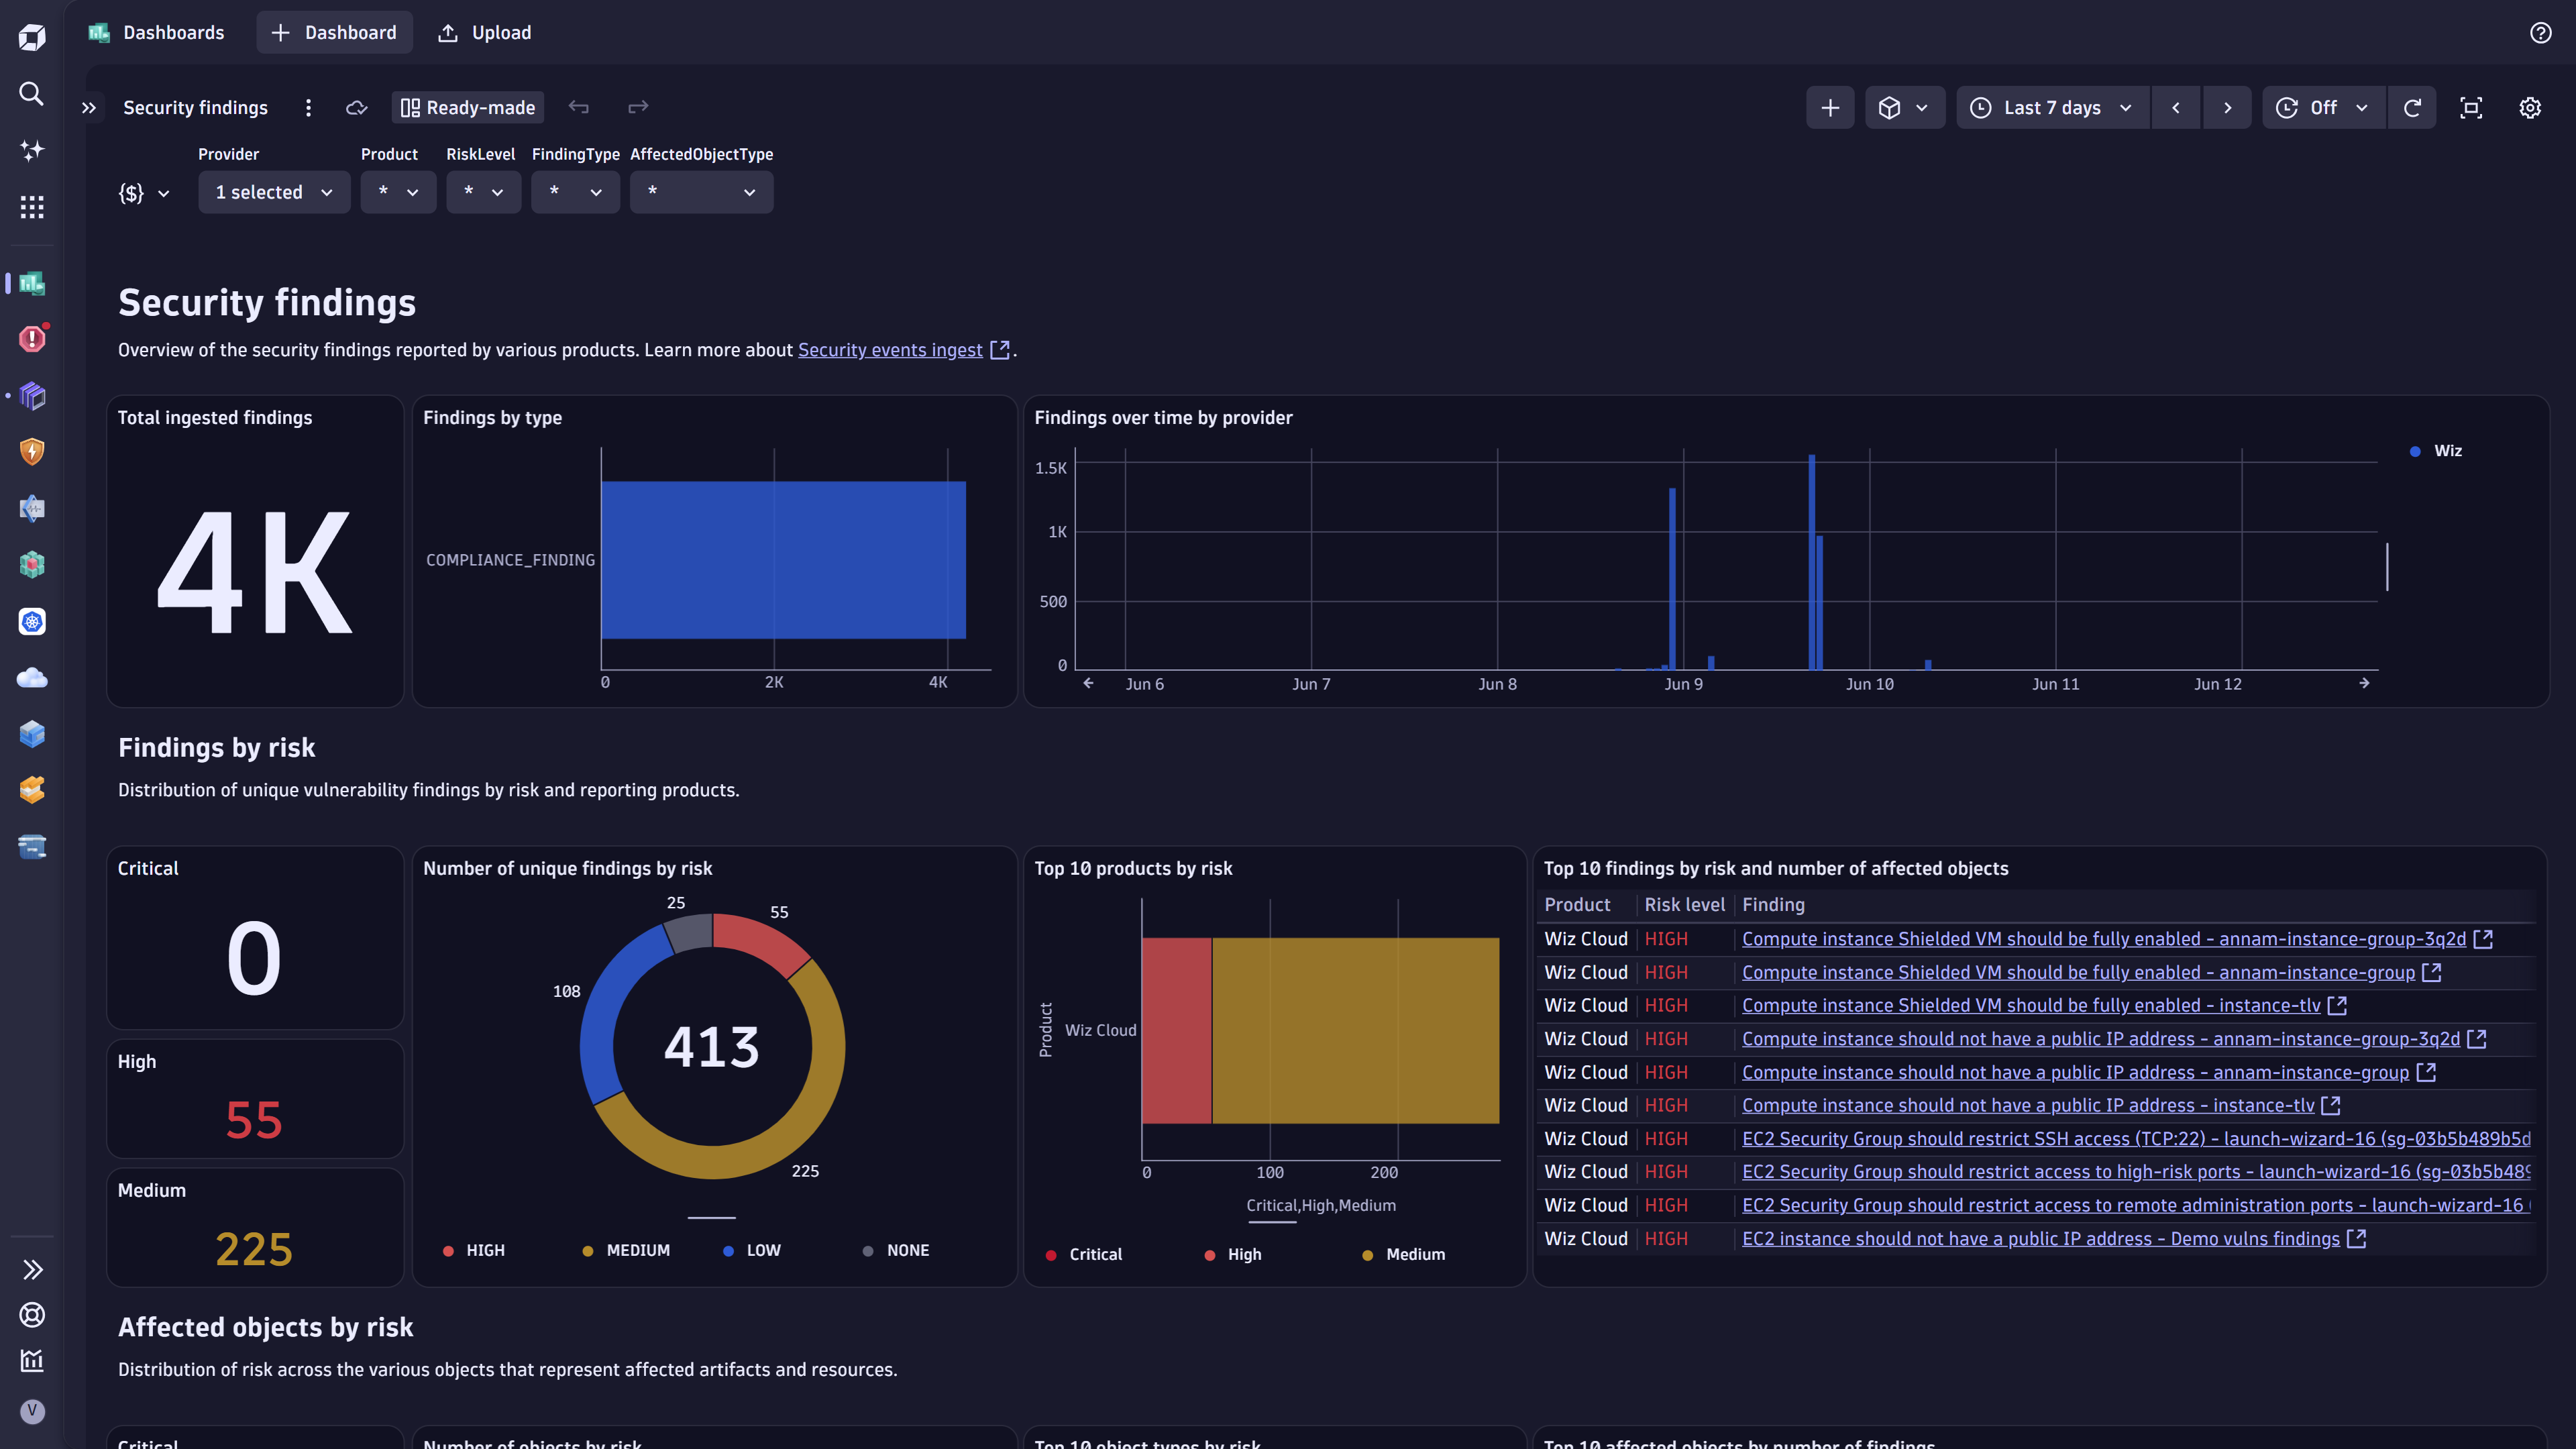This screenshot has width=2576, height=1449.
Task: Toggle High series in products legend
Action: click(1233, 1254)
